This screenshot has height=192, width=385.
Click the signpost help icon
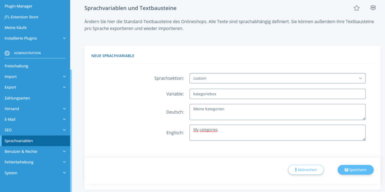pos(373,8)
